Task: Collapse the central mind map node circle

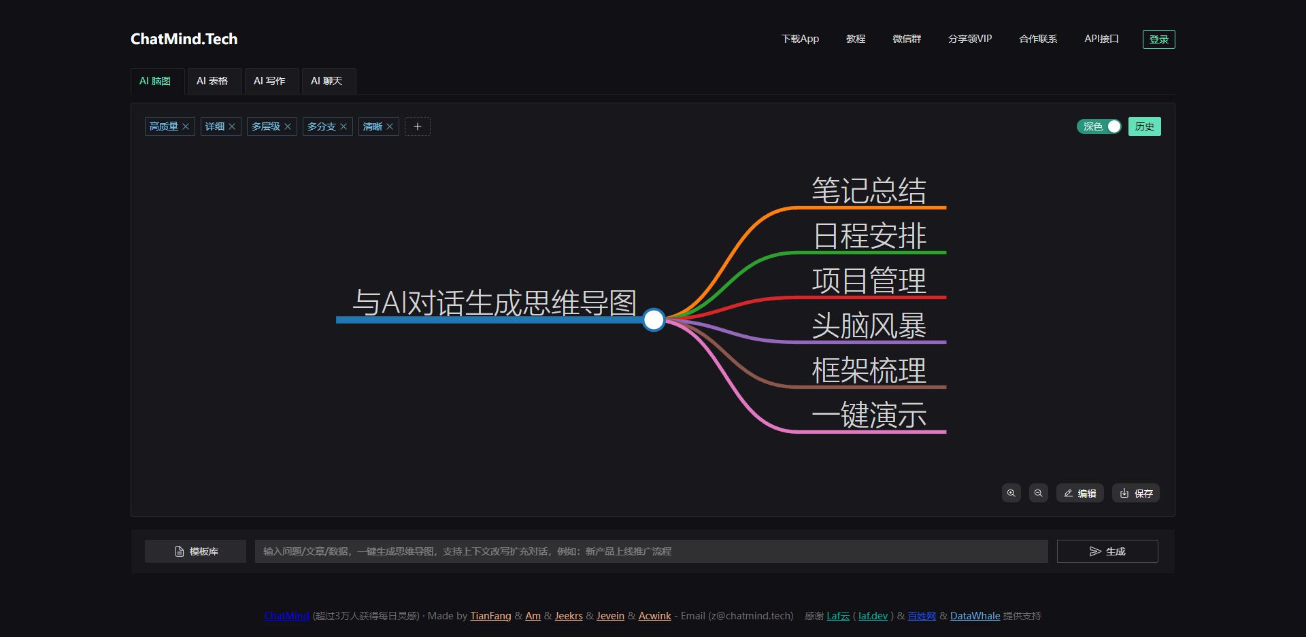Action: tap(654, 320)
